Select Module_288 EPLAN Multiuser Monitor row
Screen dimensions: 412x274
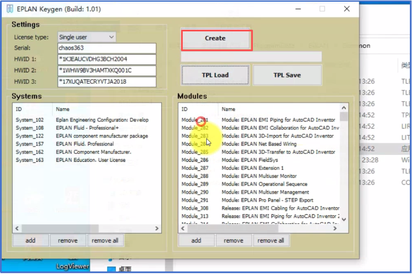[x=259, y=176]
